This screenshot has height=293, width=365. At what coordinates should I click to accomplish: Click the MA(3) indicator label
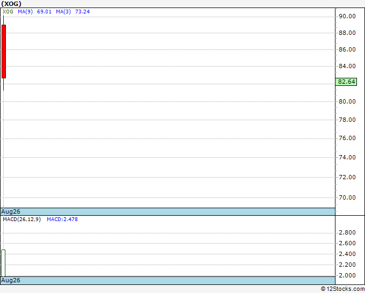[63, 12]
